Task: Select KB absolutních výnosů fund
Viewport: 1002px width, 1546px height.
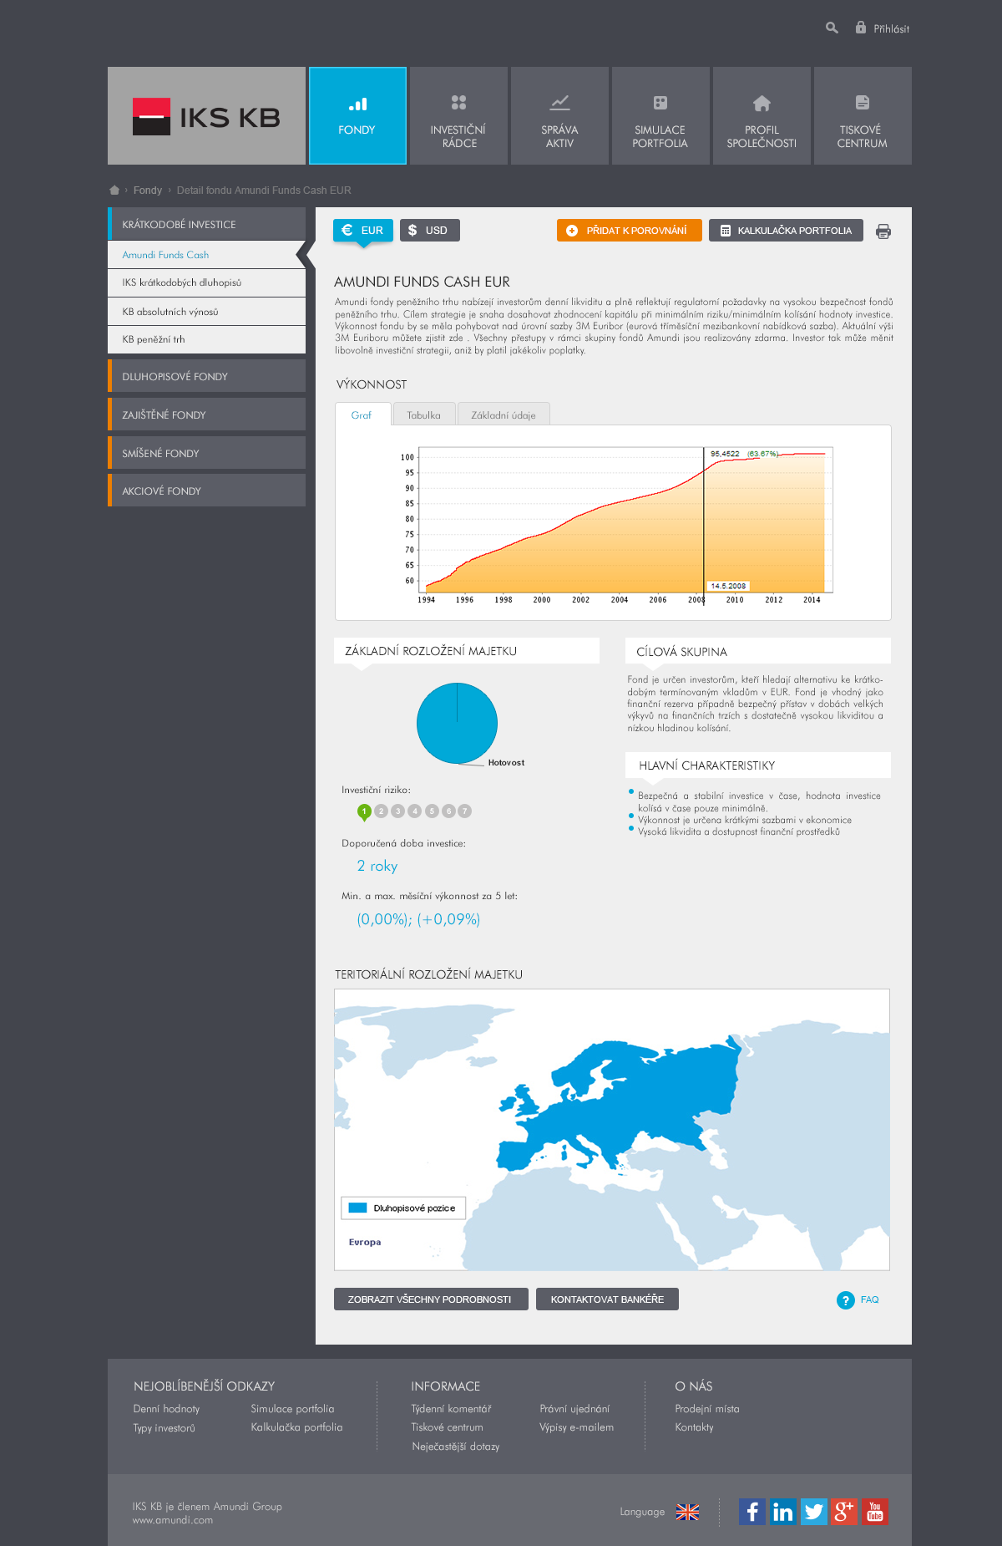Action: [206, 312]
